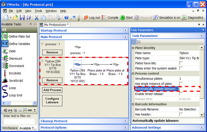Click the Add Process button

52,90
